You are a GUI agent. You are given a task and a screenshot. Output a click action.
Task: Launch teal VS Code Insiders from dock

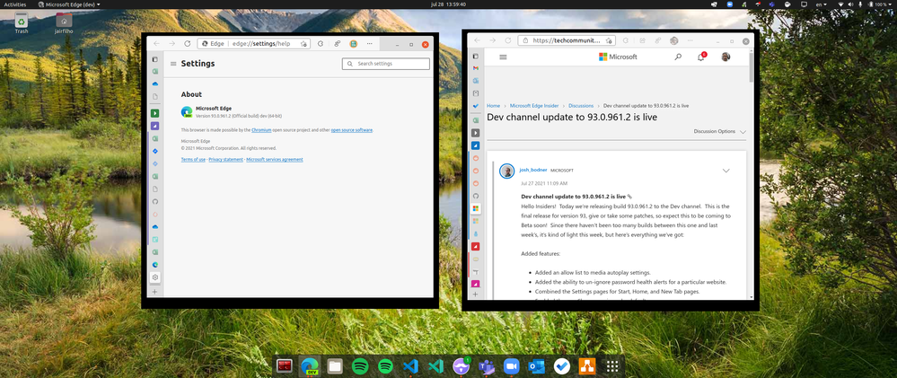(435, 366)
